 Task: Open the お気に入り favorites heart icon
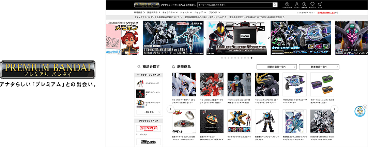312,5
